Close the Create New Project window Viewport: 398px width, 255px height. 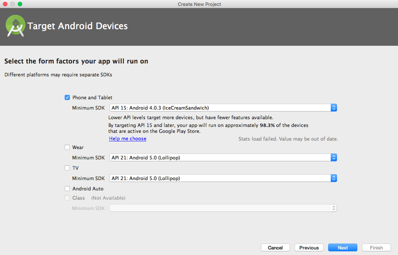pos(5,4)
